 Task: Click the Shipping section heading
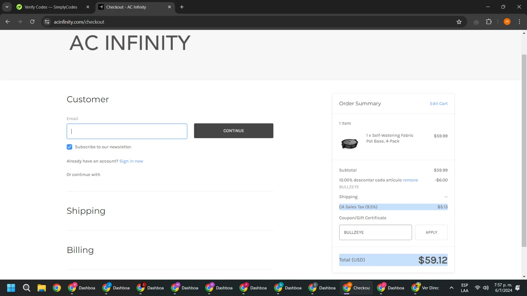pos(86,211)
